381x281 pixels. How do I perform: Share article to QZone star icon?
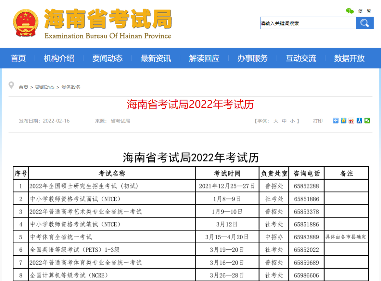coord(343,120)
